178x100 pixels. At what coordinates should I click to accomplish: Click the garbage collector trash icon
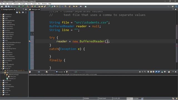tap(142, 98)
